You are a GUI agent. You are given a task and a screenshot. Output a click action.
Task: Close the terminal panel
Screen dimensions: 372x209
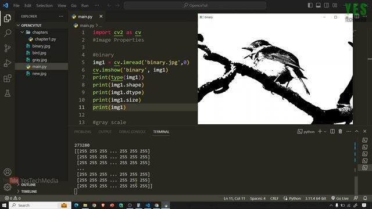pos(364,131)
